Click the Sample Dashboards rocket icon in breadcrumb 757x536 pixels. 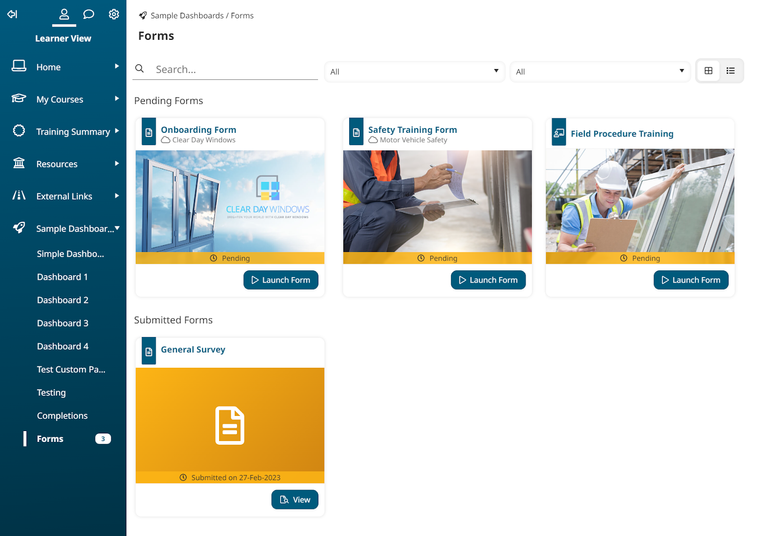(x=142, y=15)
